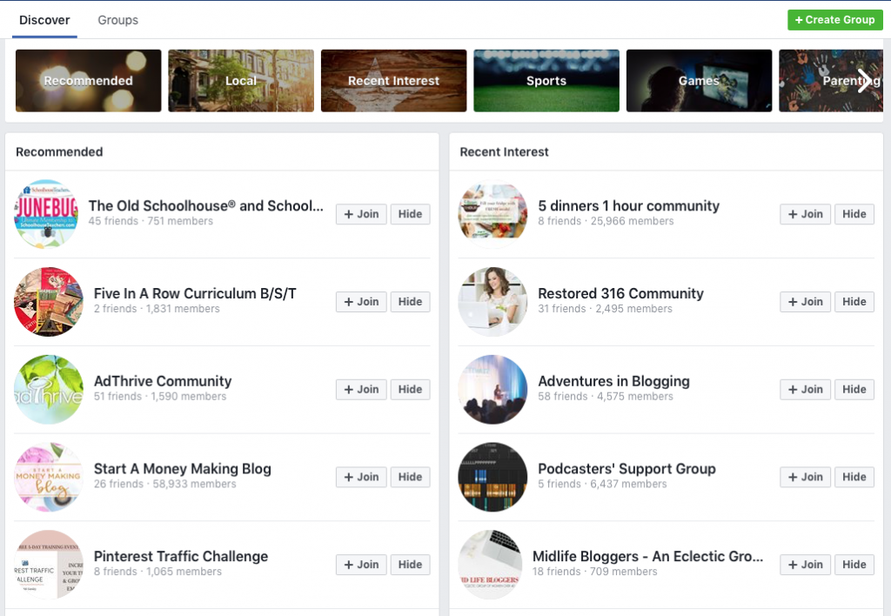Image resolution: width=891 pixels, height=616 pixels.
Task: Open The Old Schoolhouse group avatar
Action: [x=47, y=214]
